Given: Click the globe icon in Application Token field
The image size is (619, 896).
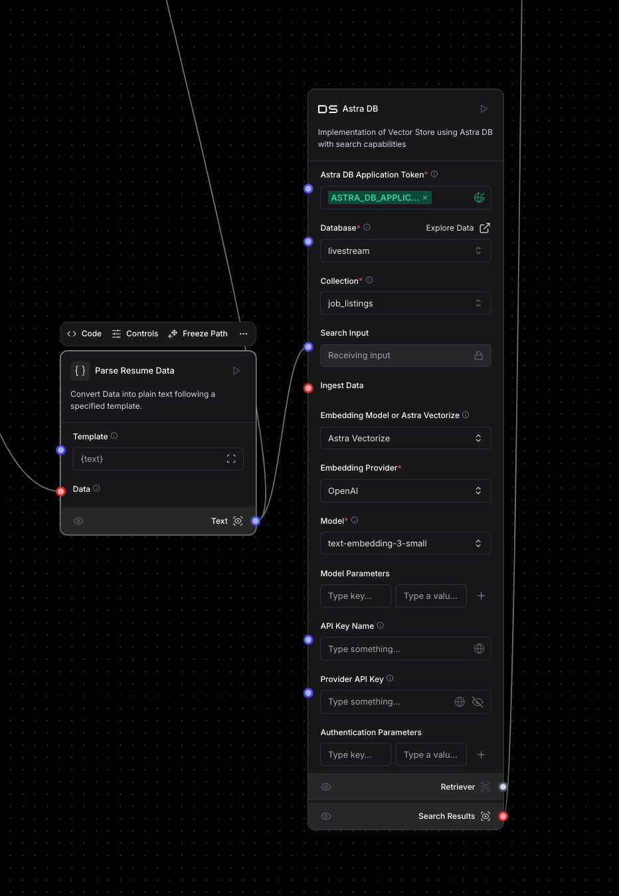Looking at the screenshot, I should point(479,197).
